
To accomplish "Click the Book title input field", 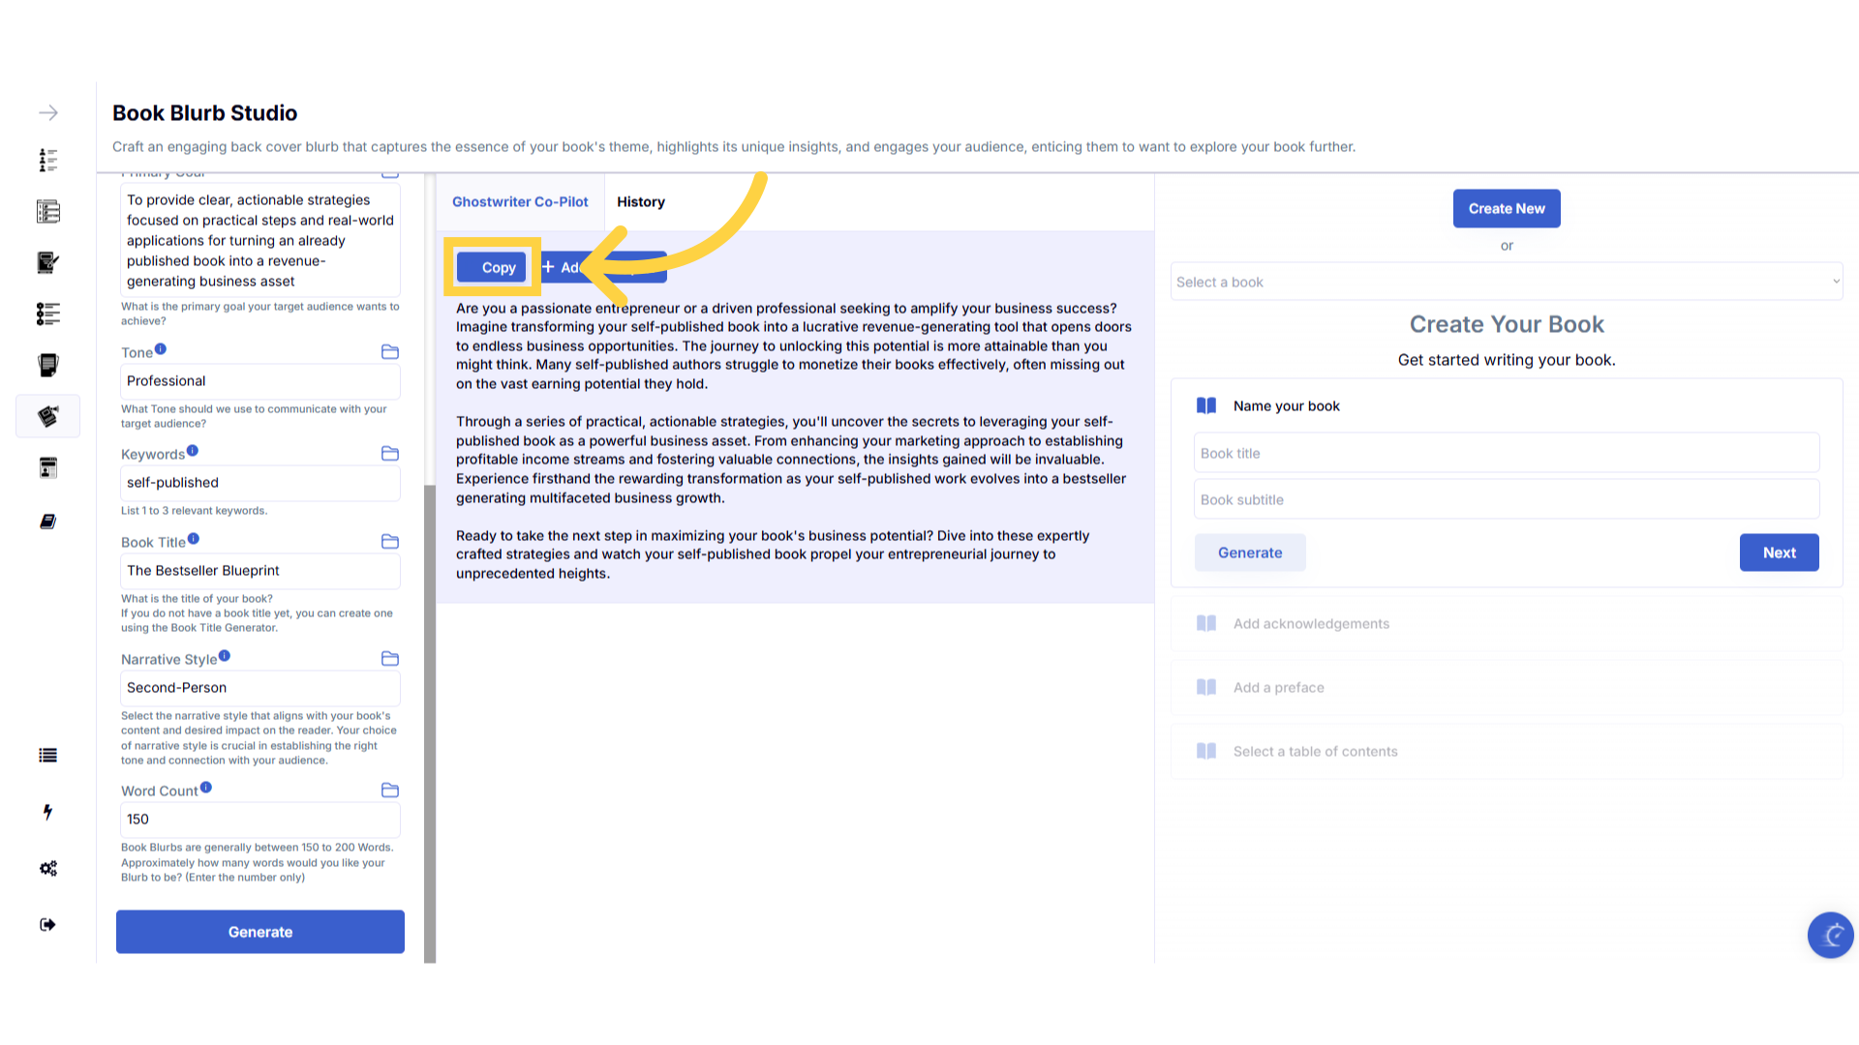I will [x=1506, y=454].
